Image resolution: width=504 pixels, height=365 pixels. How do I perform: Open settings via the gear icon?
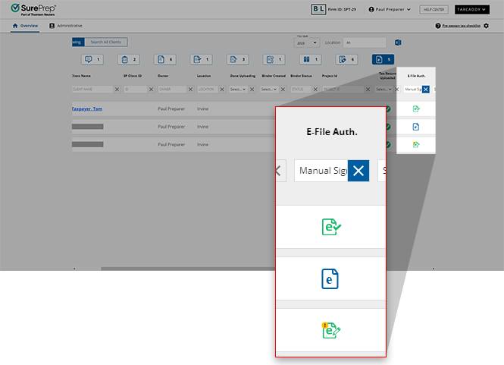[487, 26]
